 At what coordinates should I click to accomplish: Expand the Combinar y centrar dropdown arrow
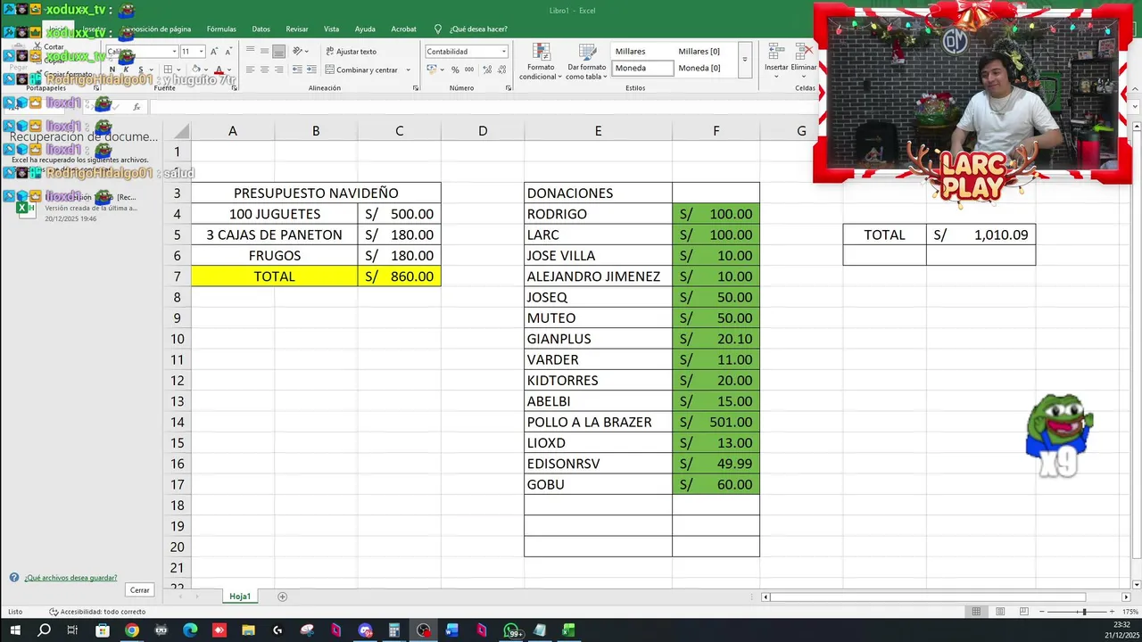[x=409, y=70]
